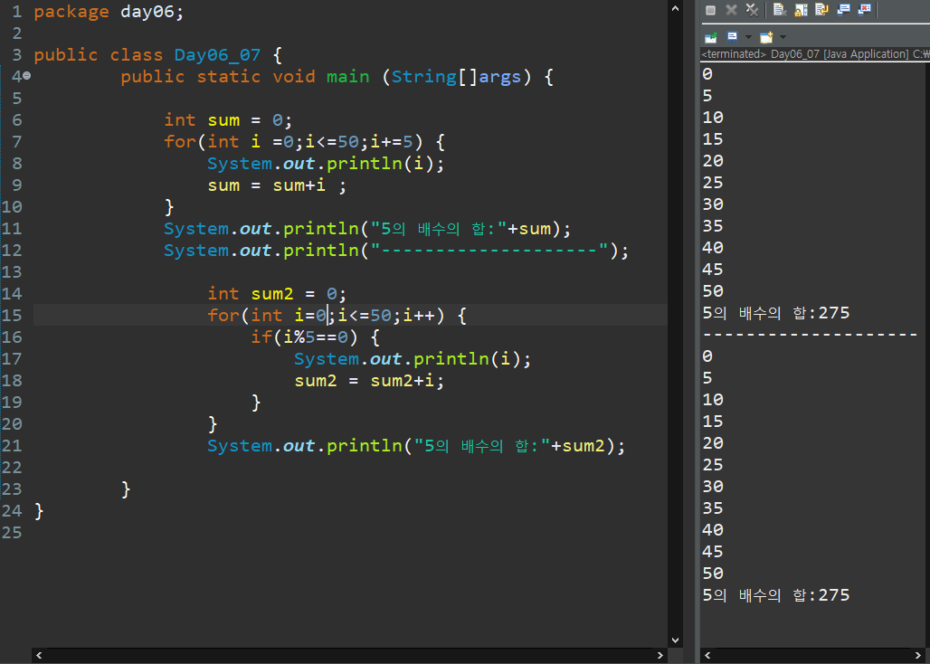Click closing brace on line 23
Screen dimensions: 930x664
coord(126,489)
